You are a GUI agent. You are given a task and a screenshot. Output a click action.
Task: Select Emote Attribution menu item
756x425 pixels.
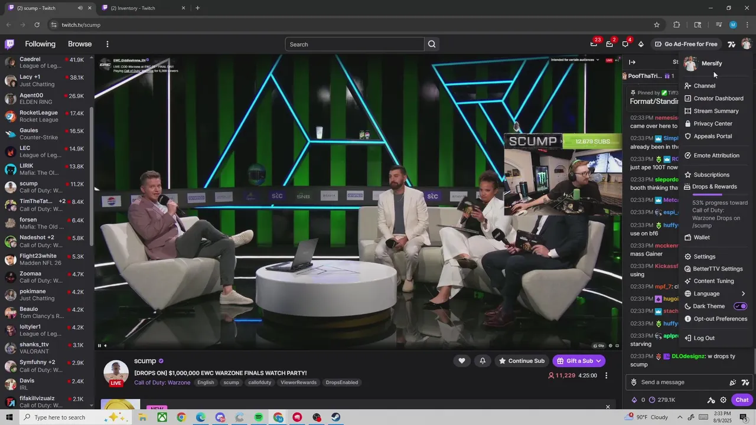point(715,156)
